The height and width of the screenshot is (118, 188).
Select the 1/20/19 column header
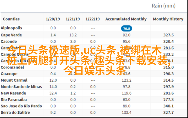[53, 19]
